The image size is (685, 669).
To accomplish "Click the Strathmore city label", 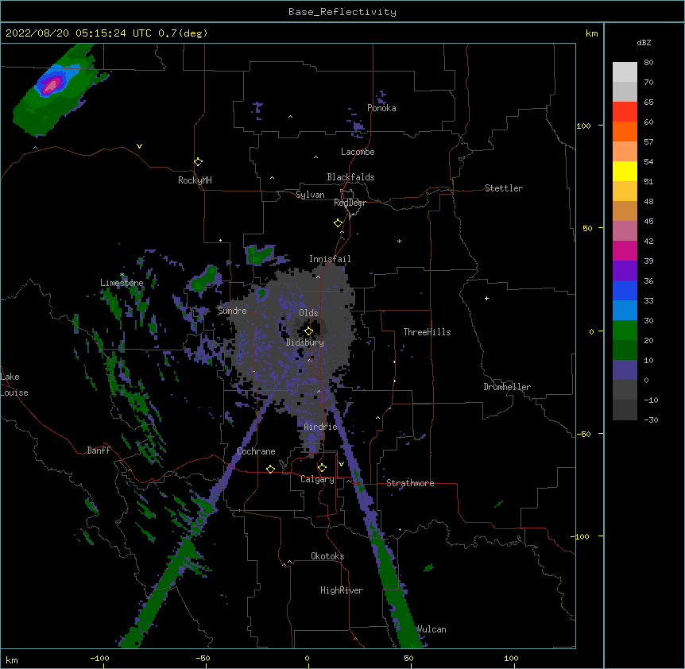I will click(x=410, y=483).
